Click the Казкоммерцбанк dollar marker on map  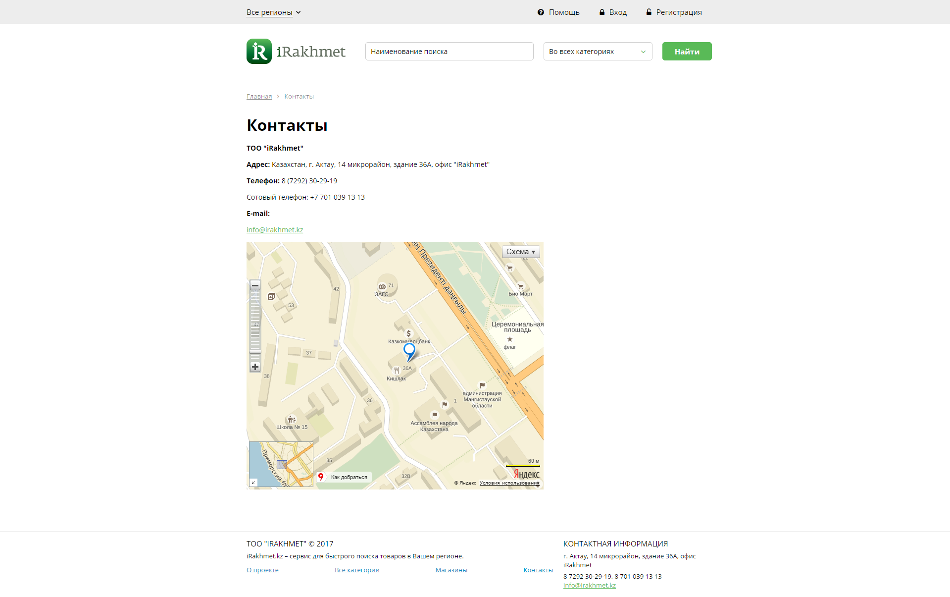coord(408,333)
